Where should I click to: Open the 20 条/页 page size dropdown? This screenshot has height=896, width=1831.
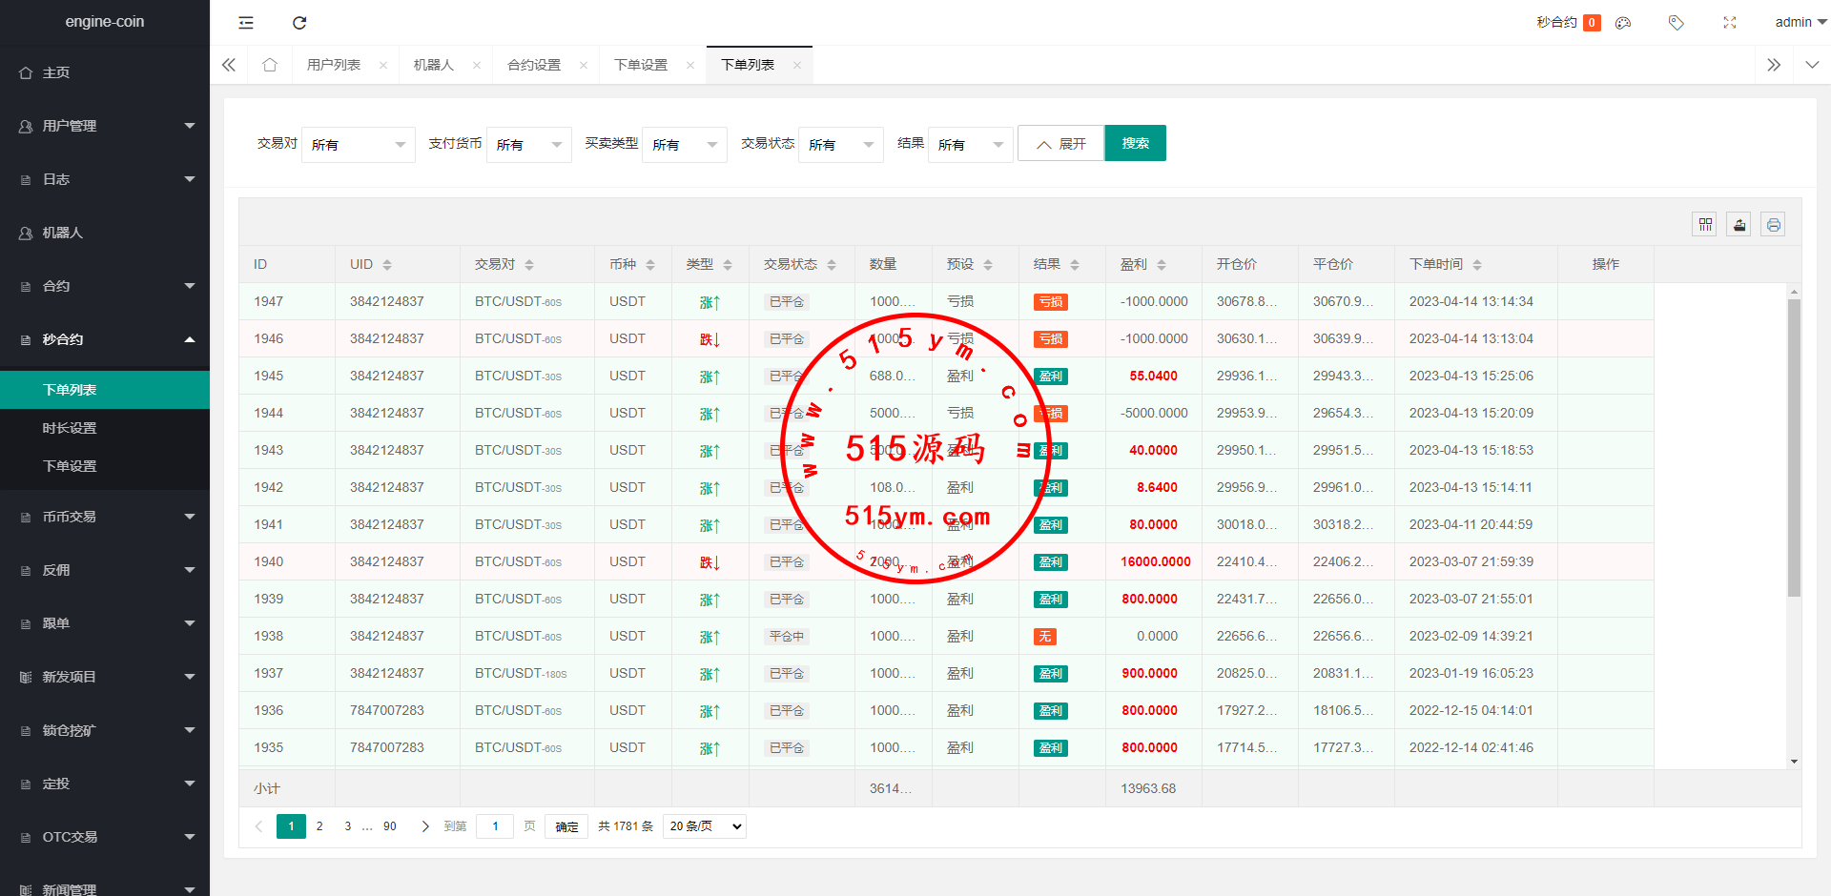coord(704,826)
